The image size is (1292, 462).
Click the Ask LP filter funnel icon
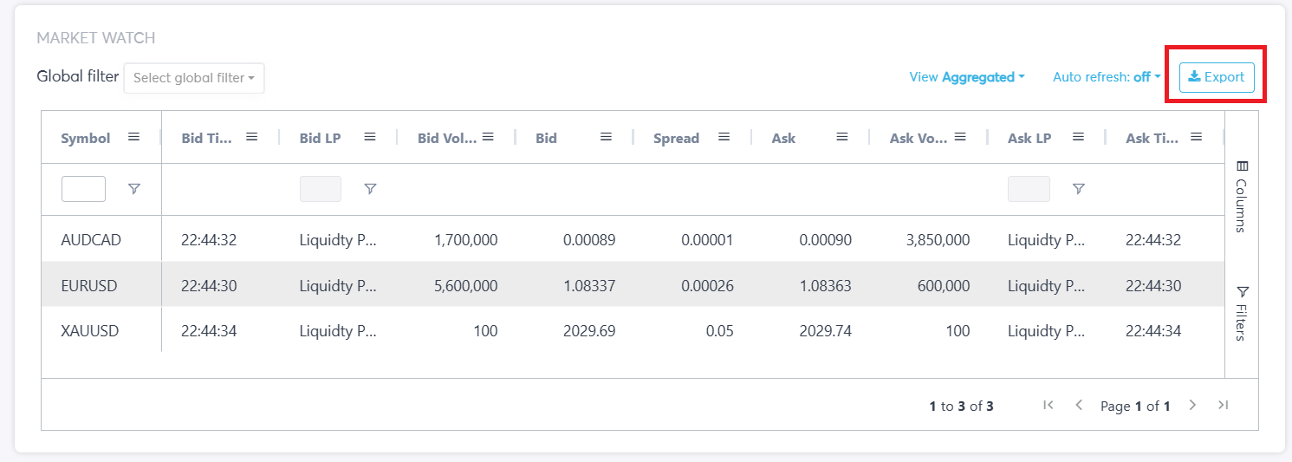tap(1078, 189)
